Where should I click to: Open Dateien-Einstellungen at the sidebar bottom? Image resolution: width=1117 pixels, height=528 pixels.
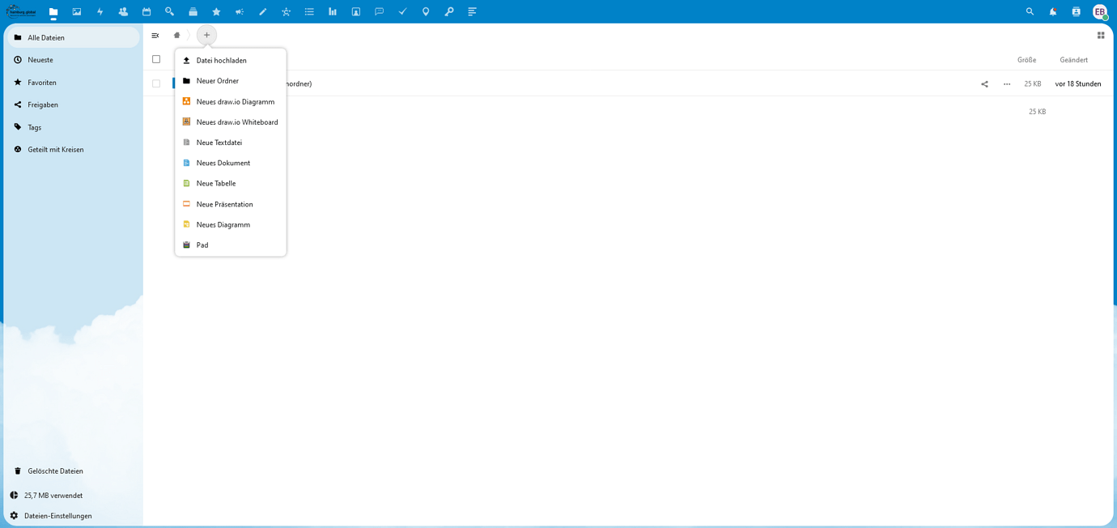tap(57, 515)
